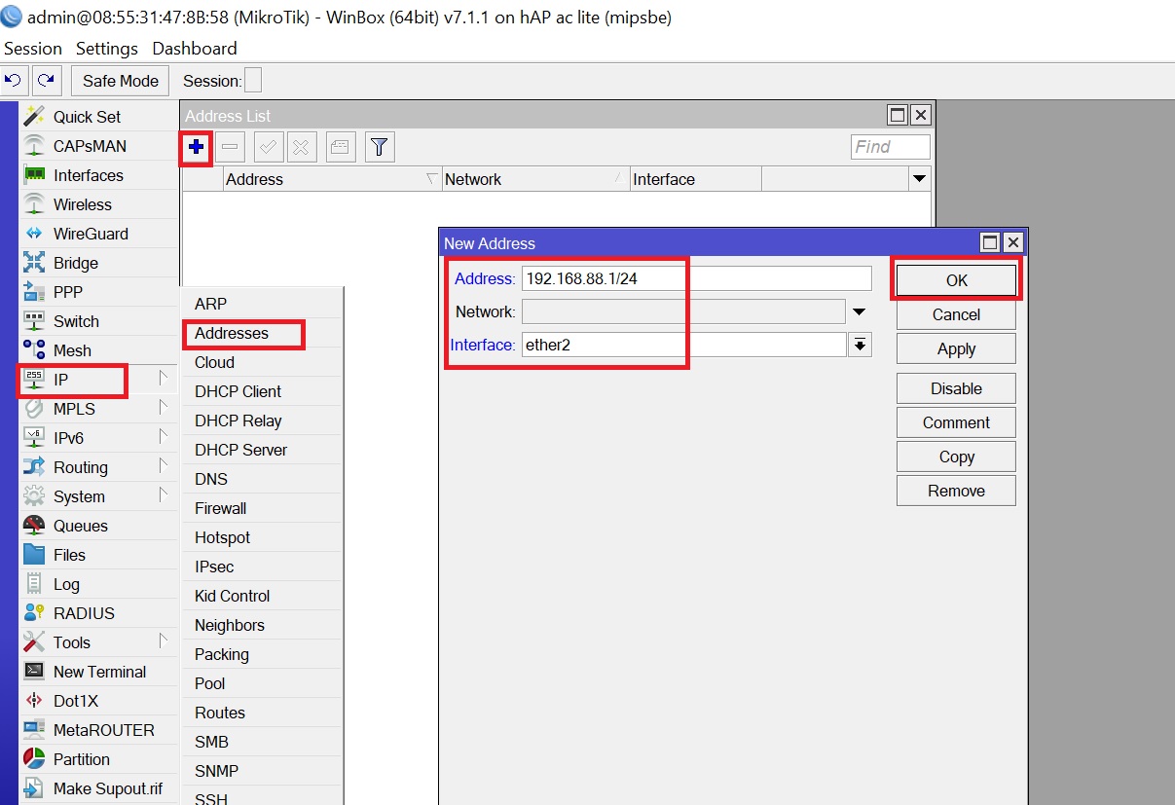
Task: Open the Interface dropdown arrow
Action: point(860,345)
